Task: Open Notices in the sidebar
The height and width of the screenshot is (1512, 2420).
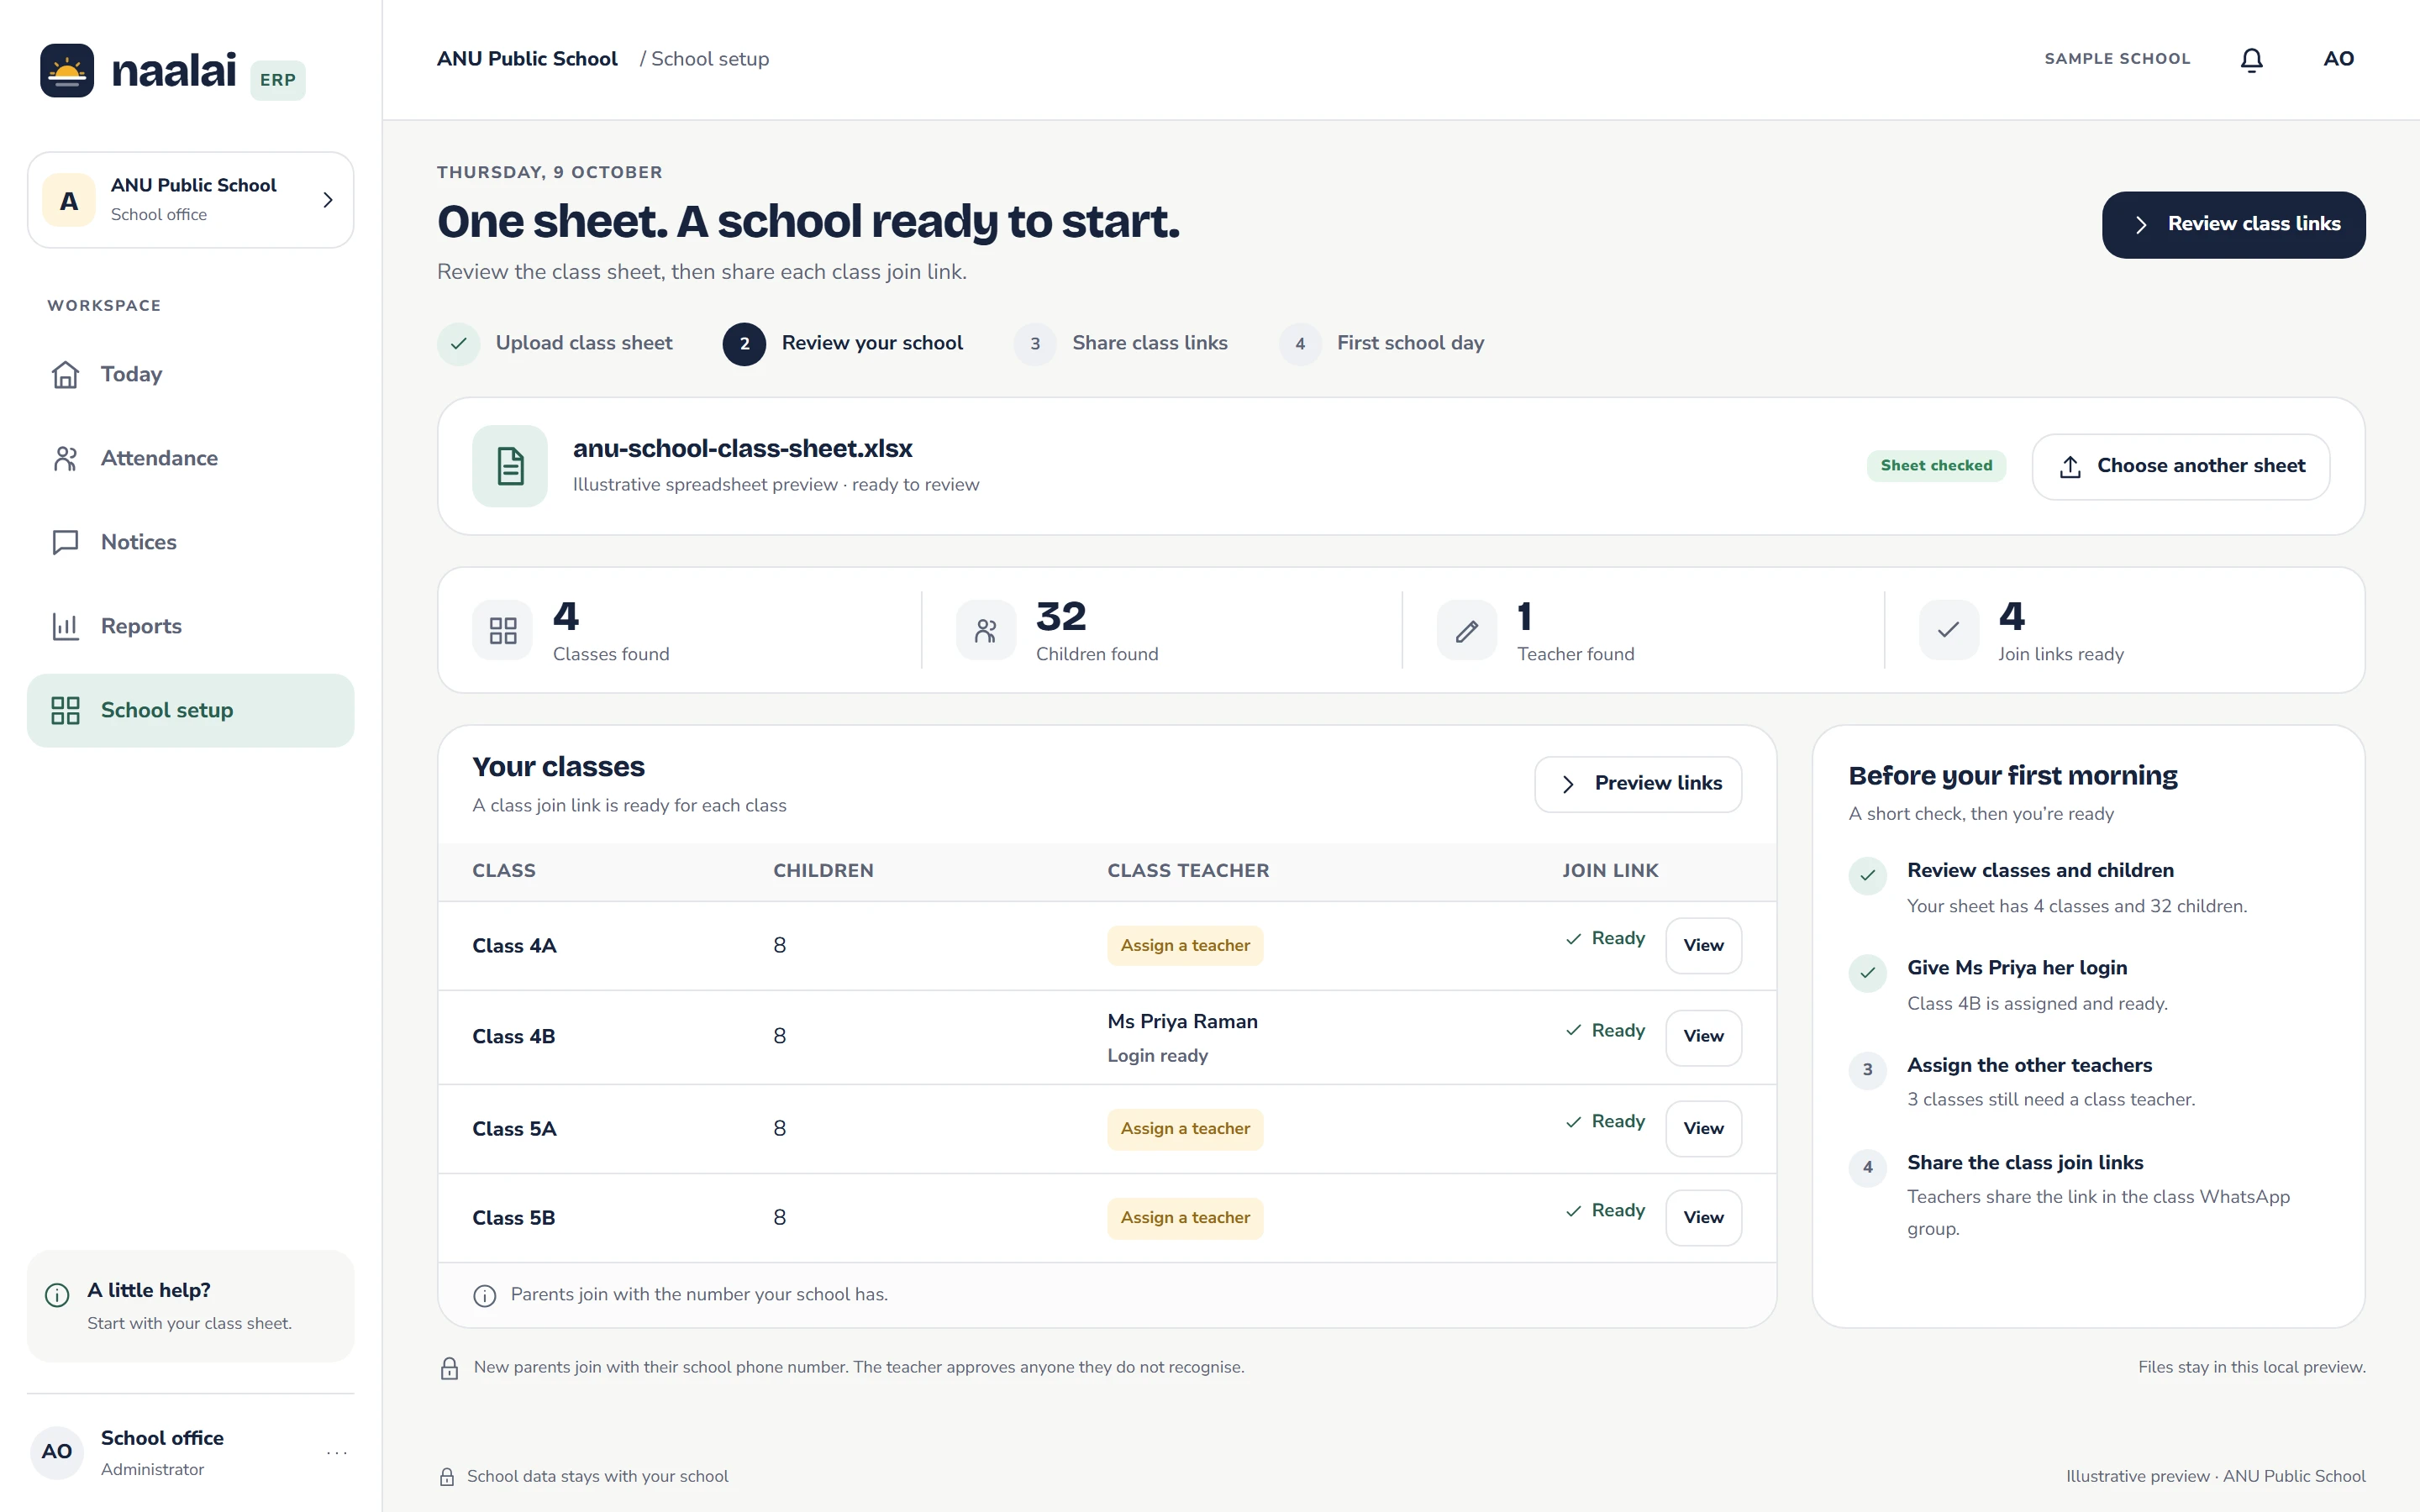Action: point(190,542)
